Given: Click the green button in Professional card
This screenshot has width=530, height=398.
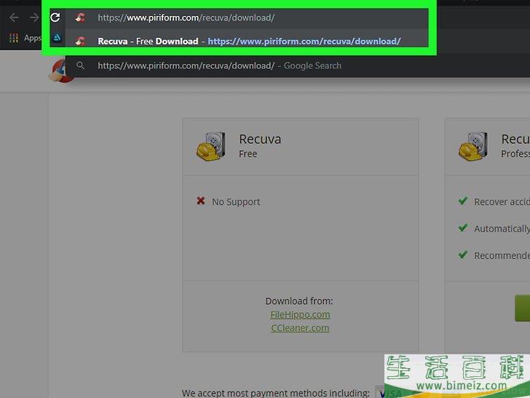Looking at the screenshot, I should coord(522,308).
